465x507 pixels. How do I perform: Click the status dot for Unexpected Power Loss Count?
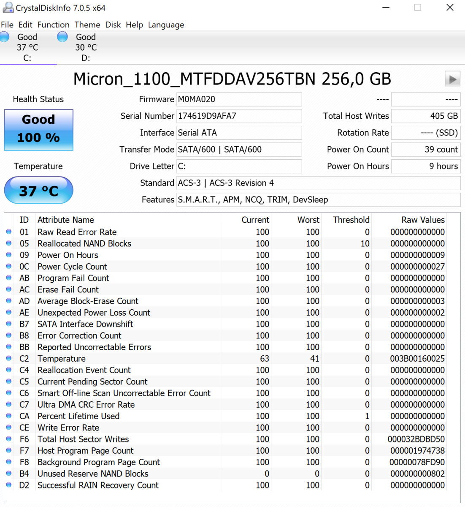point(9,312)
